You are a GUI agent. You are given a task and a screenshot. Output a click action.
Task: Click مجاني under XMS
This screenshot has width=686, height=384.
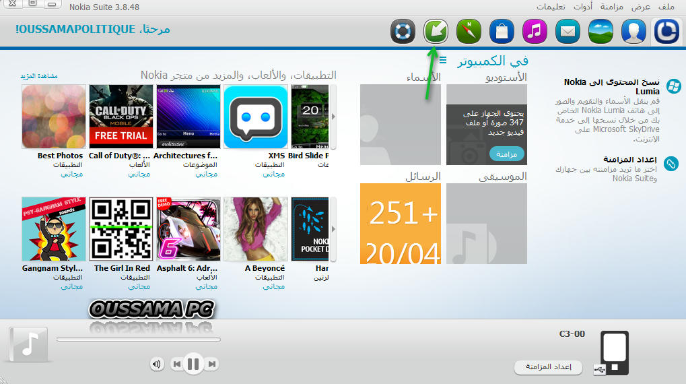274,174
